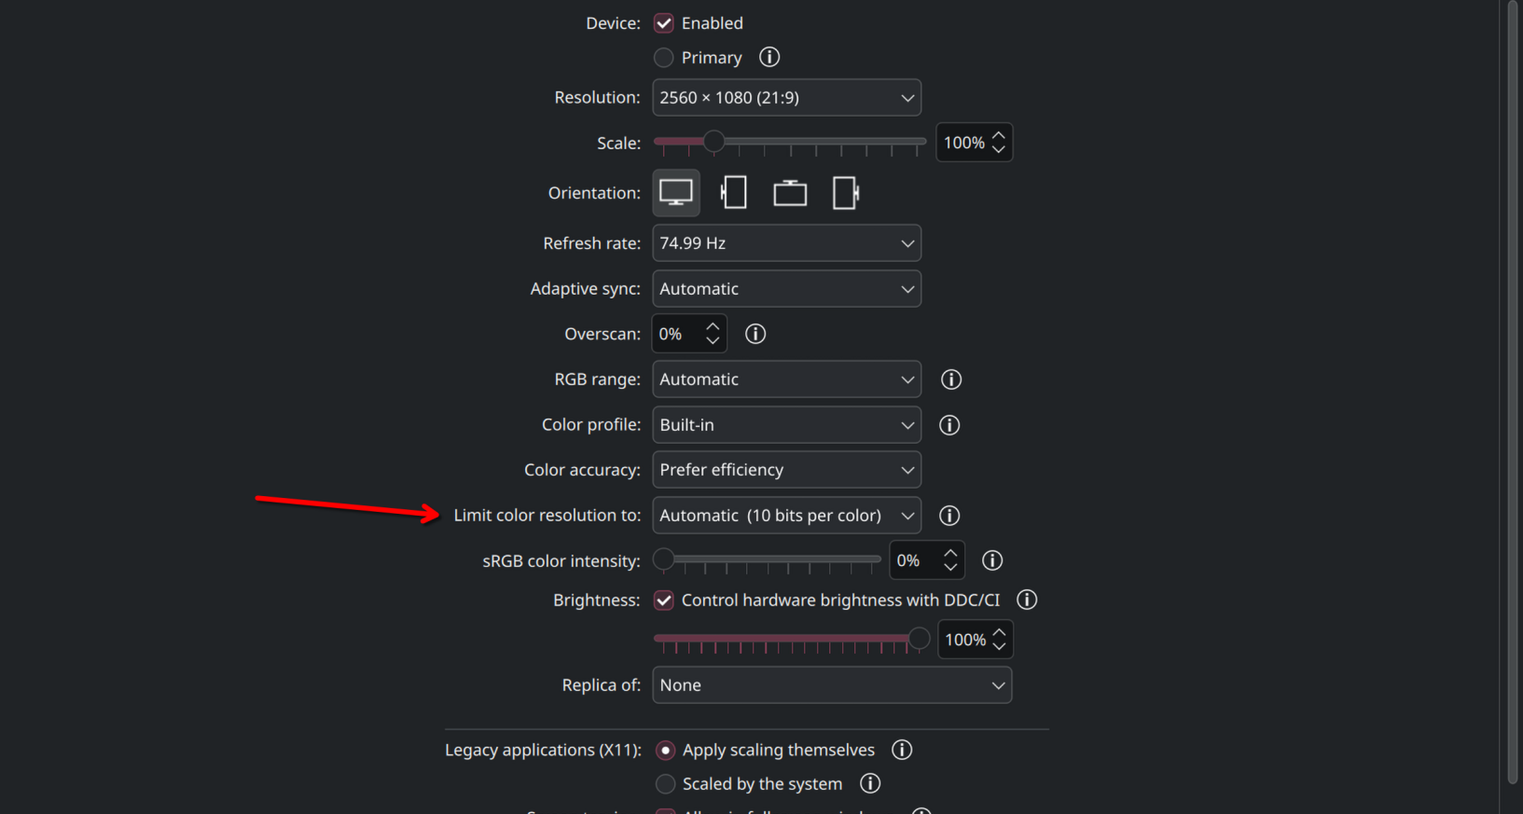Image resolution: width=1523 pixels, height=814 pixels.
Task: Open the Limit color resolution dropdown
Action: [x=787, y=516]
